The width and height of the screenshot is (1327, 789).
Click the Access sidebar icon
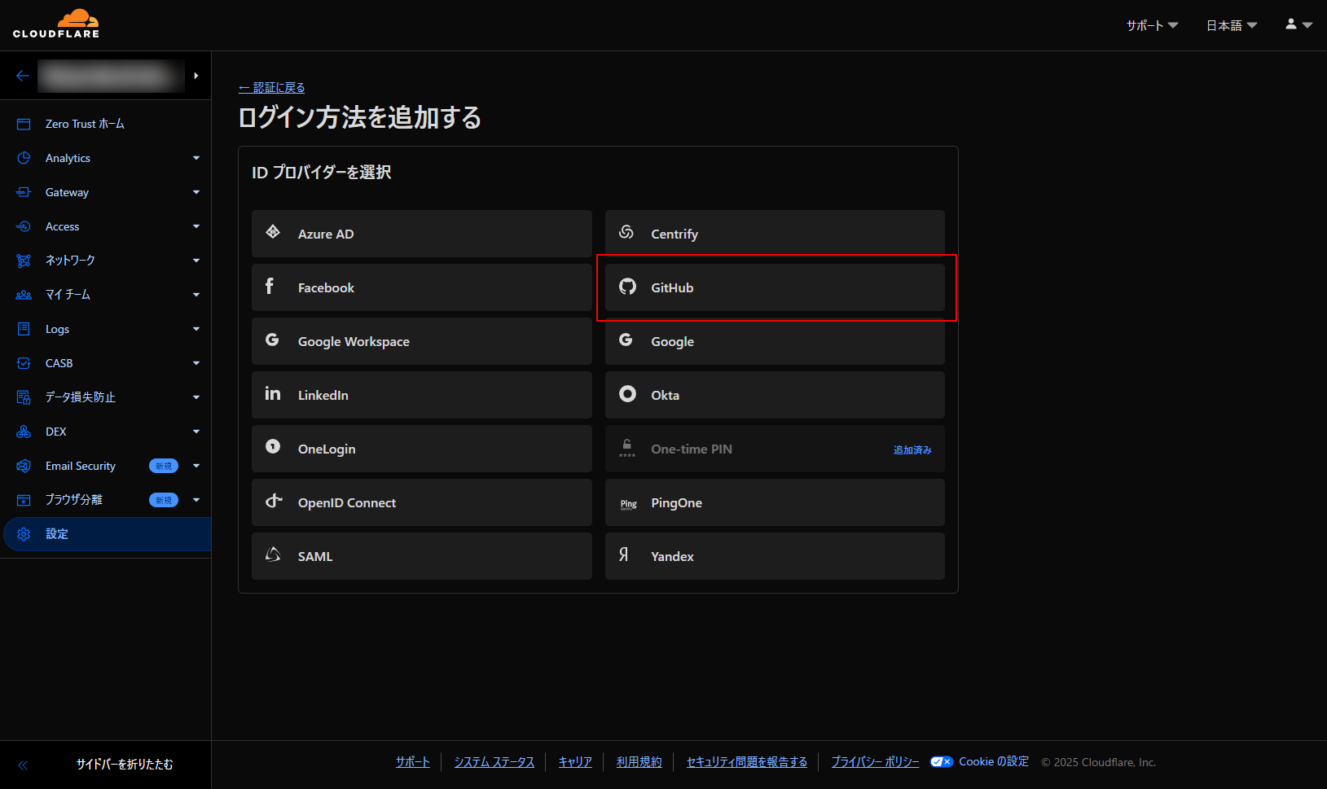pyautogui.click(x=24, y=226)
